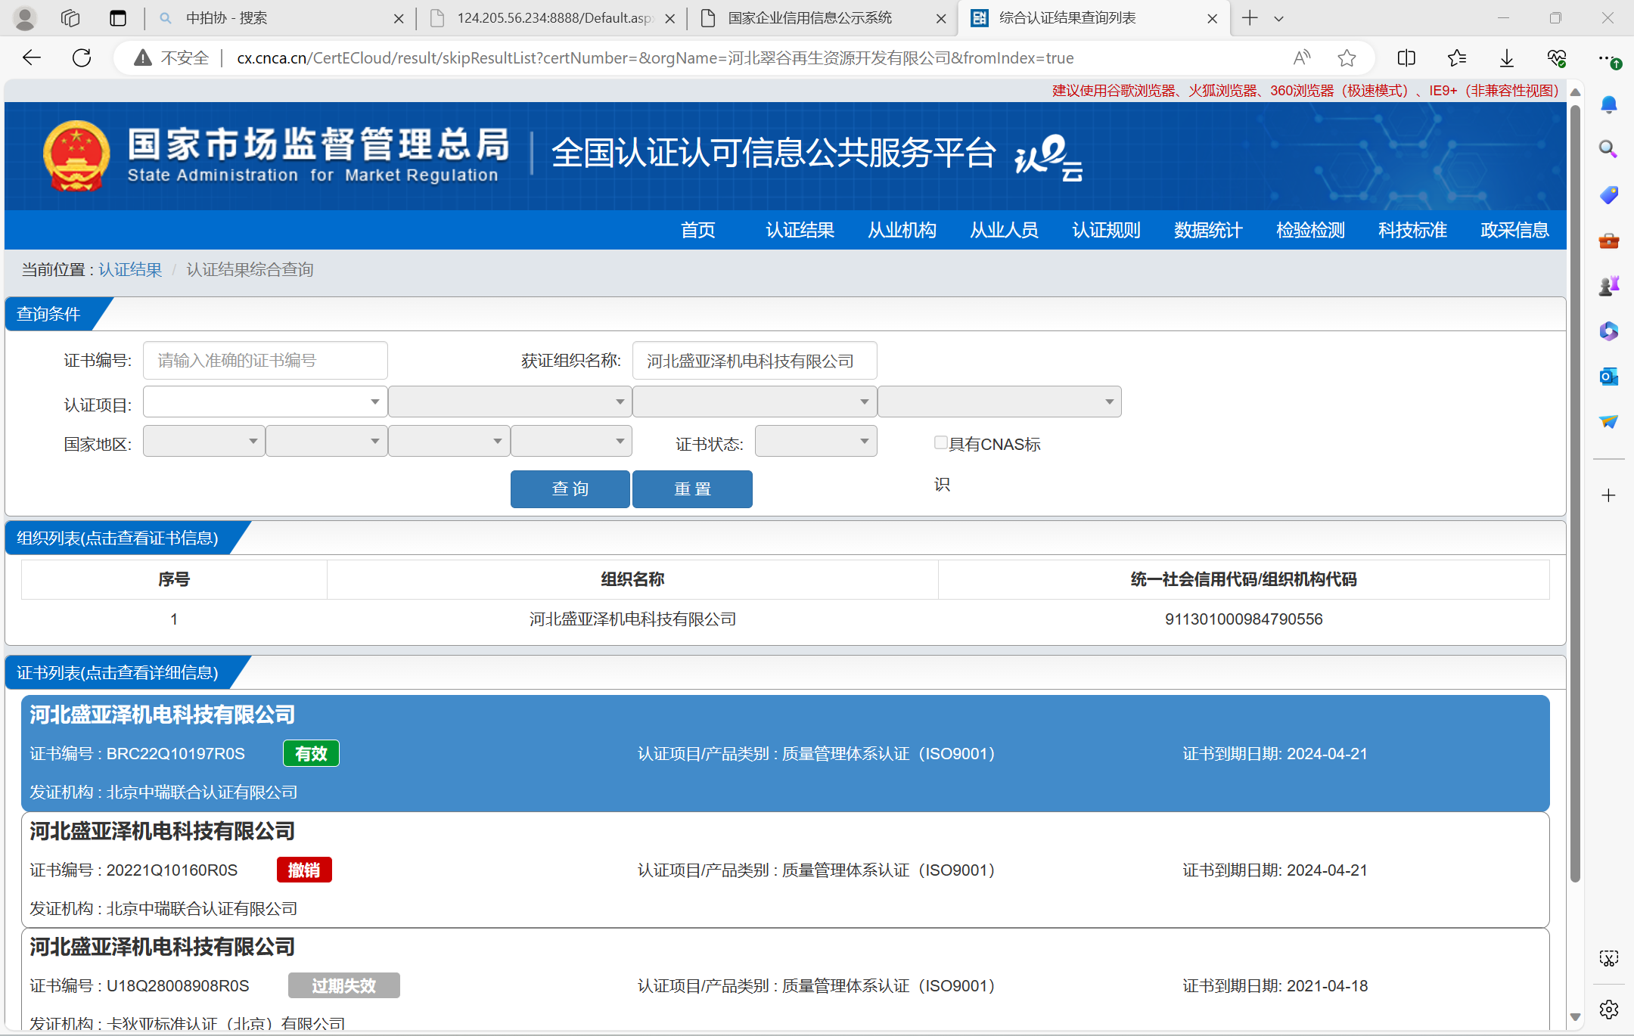The image size is (1634, 1036).
Task: Click the notification bell sidebar icon
Action: coord(1609,104)
